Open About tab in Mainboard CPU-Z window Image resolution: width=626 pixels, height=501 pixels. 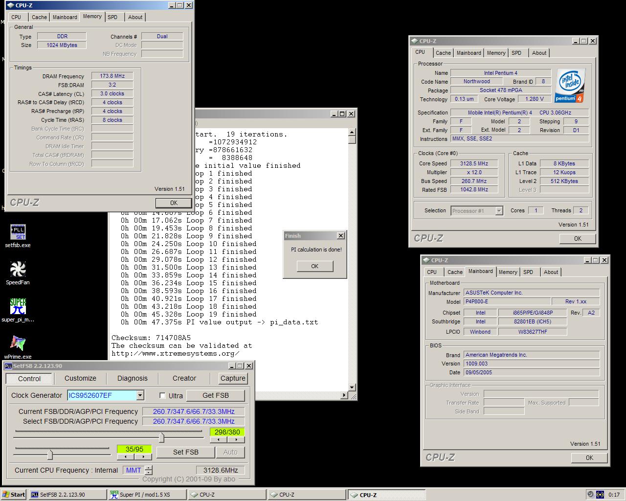click(x=551, y=272)
